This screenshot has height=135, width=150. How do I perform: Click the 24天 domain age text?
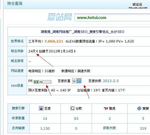click(32, 51)
